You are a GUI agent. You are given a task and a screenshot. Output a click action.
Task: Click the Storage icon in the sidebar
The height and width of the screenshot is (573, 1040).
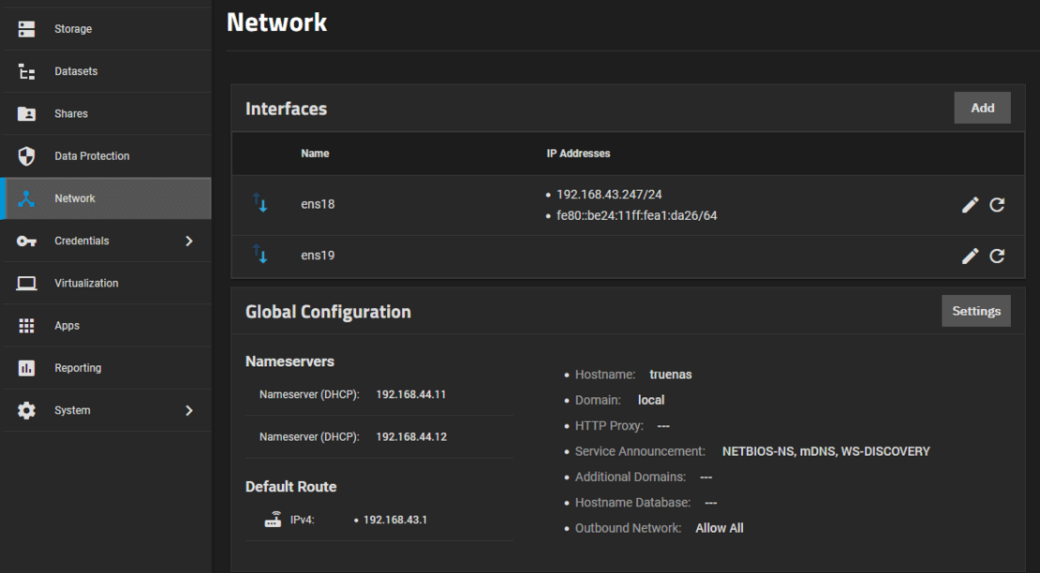pyautogui.click(x=26, y=29)
